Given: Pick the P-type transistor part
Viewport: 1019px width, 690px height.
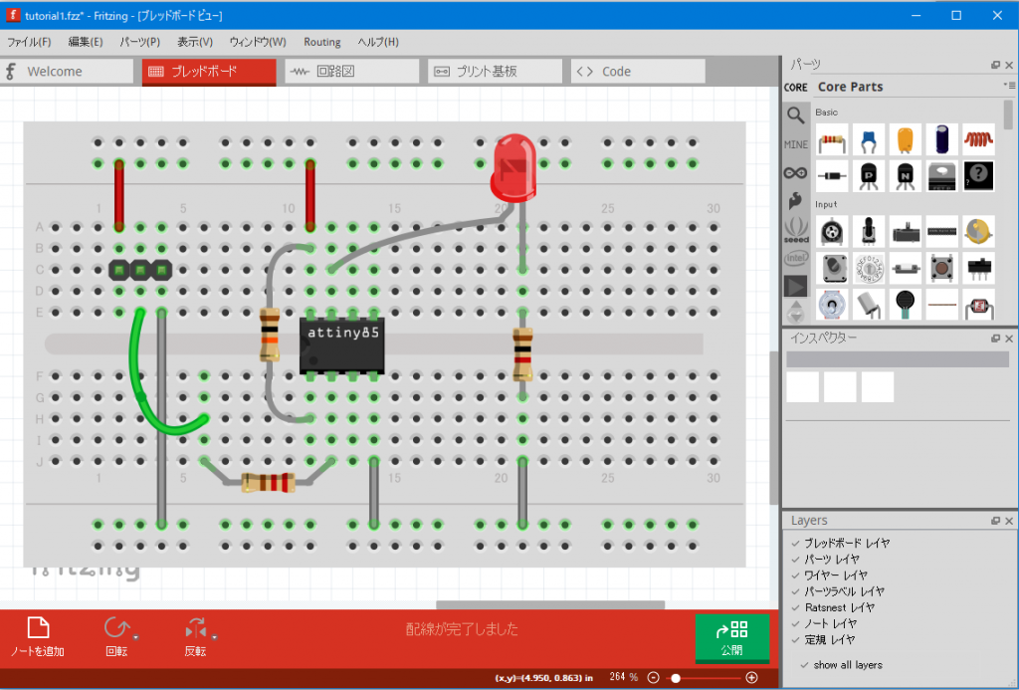Looking at the screenshot, I should click(x=869, y=175).
